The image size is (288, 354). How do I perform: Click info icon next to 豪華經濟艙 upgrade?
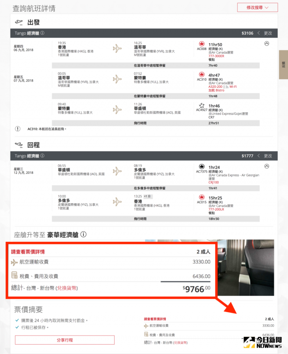pyautogui.click(x=83, y=234)
